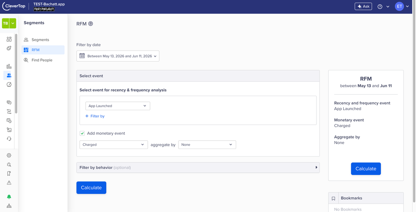Viewport: 416px width, 212px height.
Task: Click the RFM help question mark icon
Action: (x=90, y=24)
